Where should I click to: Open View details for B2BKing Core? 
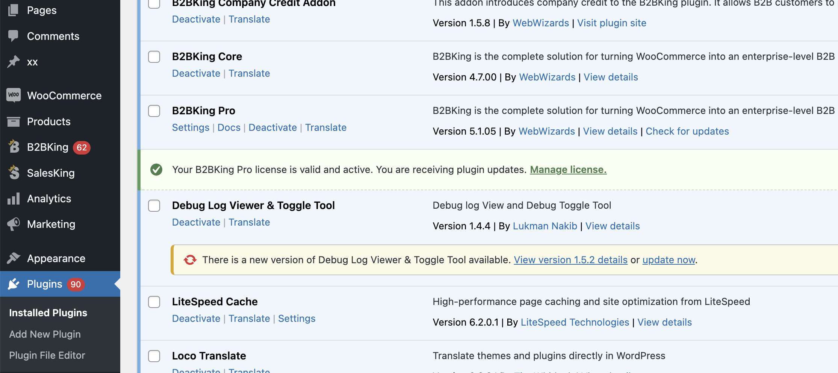click(611, 77)
